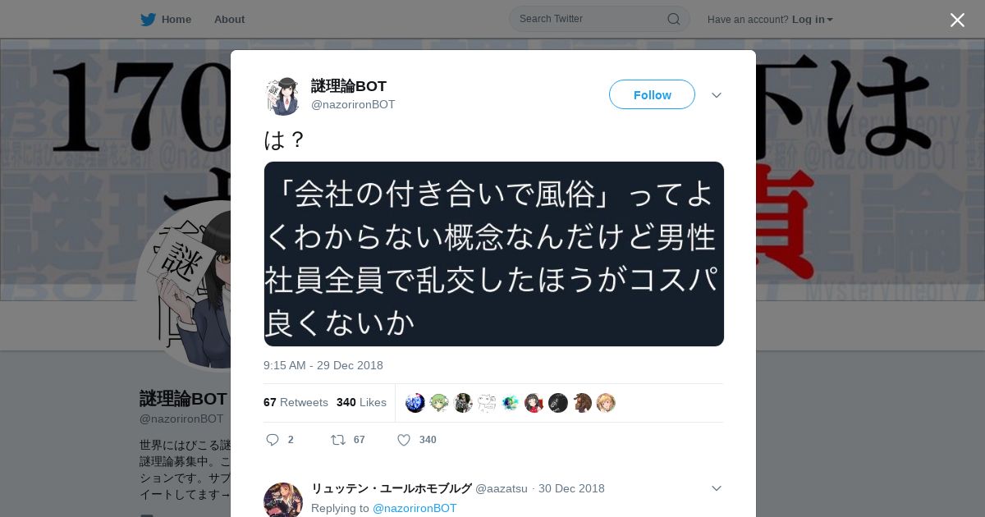The image size is (985, 517).
Task: Click the reply speech bubble icon
Action: 273,440
